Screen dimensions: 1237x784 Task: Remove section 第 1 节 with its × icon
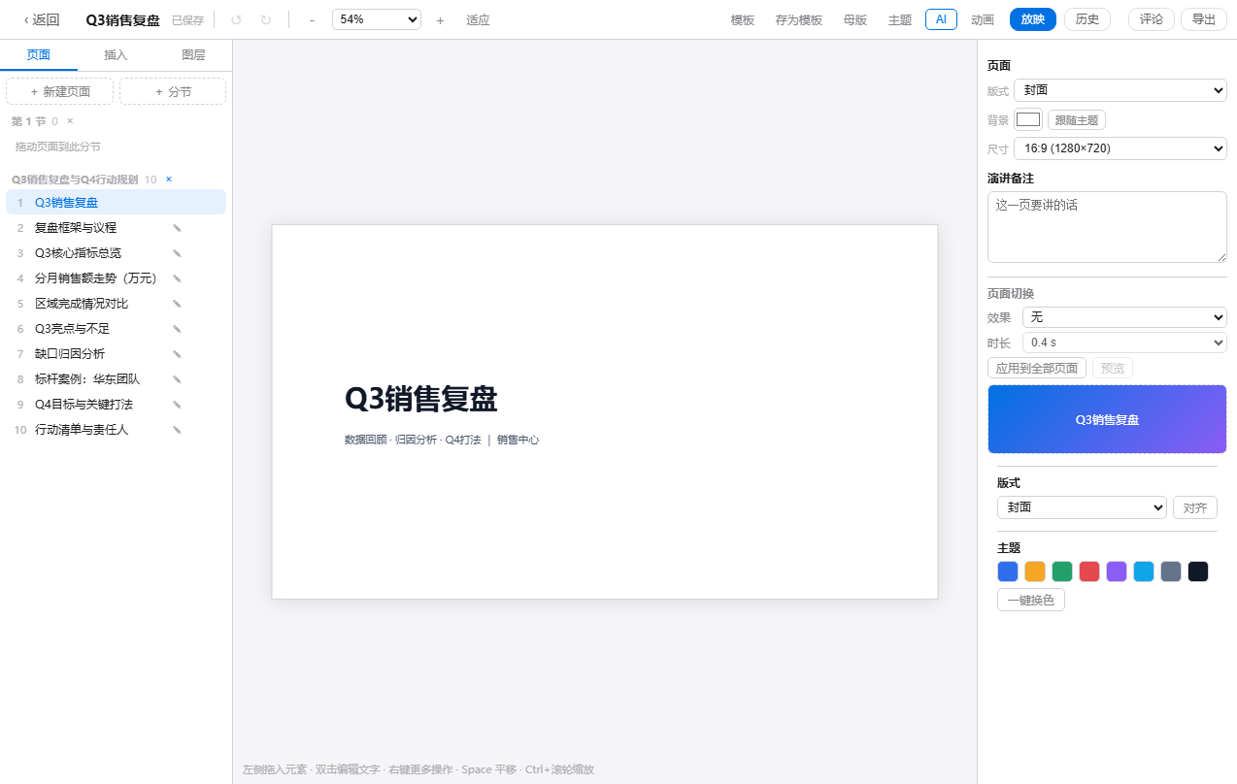point(70,121)
